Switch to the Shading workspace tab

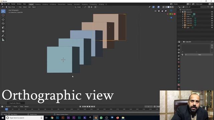tap(70, 4)
